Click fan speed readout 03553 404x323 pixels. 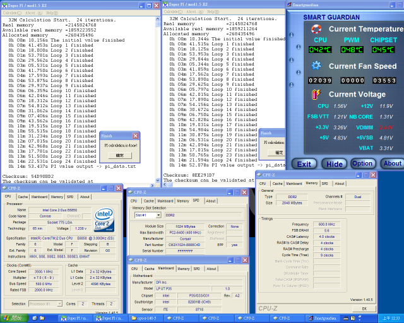click(x=384, y=81)
